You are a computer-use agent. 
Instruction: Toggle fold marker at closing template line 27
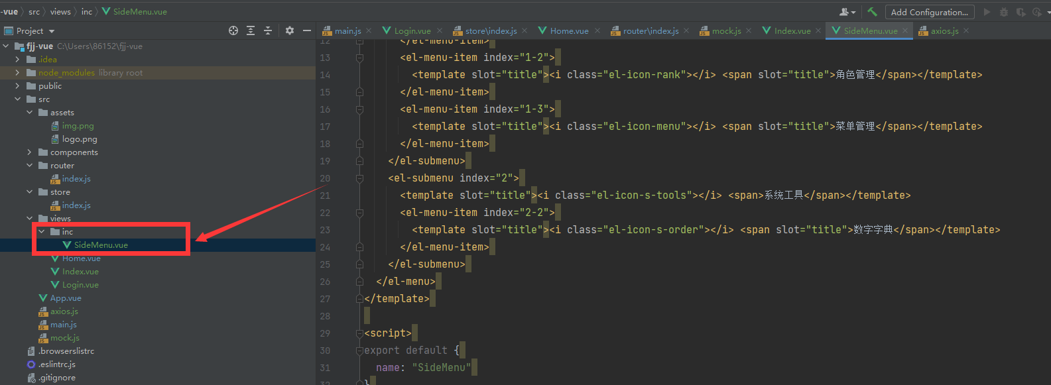coord(359,299)
